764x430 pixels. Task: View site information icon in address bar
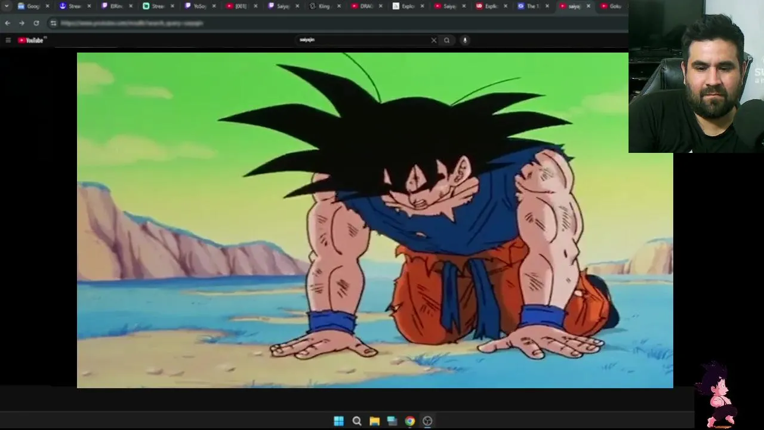pyautogui.click(x=53, y=23)
